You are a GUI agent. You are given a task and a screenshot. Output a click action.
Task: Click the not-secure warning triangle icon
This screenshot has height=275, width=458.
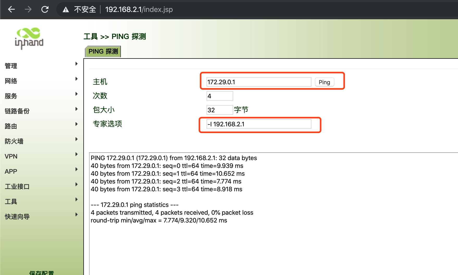(x=66, y=10)
